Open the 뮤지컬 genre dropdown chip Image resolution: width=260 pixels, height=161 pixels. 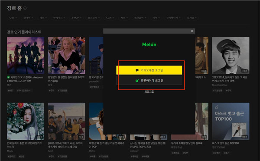click(x=192, y=18)
